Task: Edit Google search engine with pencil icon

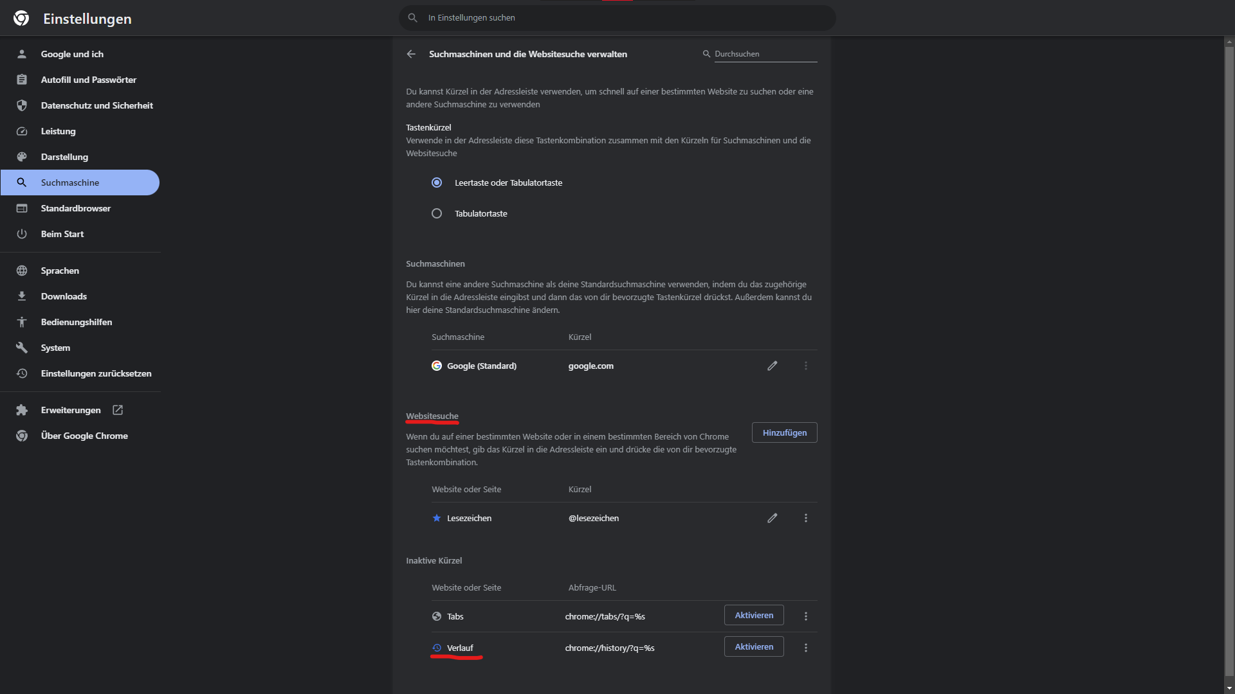Action: (x=773, y=366)
